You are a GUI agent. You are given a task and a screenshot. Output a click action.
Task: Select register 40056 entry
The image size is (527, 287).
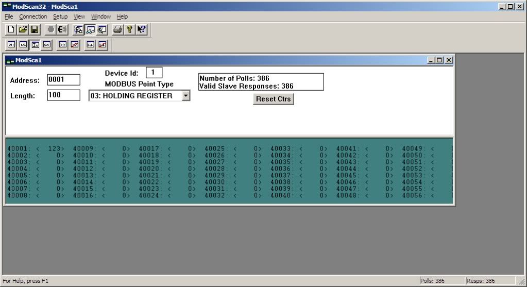428,195
